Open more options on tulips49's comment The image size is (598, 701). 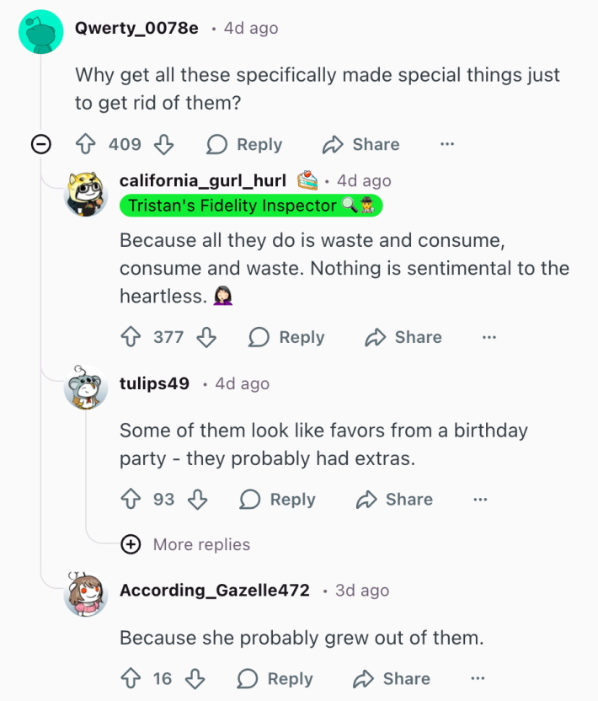[480, 499]
